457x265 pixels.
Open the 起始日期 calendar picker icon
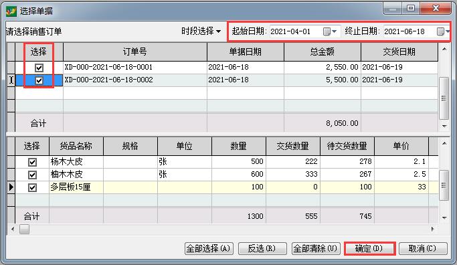click(x=327, y=31)
